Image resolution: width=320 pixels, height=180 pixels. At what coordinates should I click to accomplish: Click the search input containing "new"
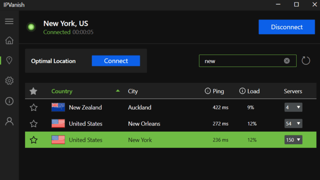(242, 61)
